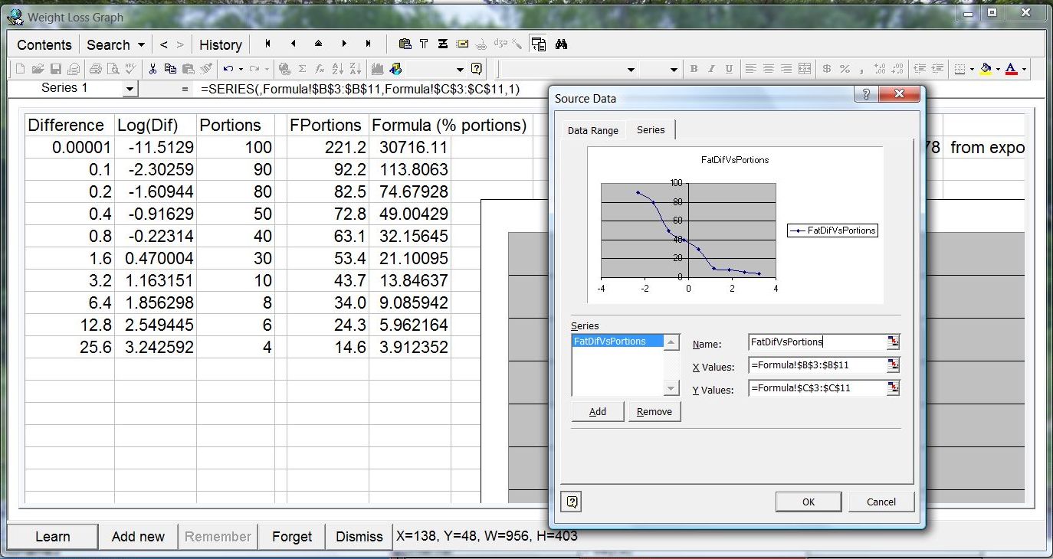1053x559 pixels.
Task: Jump to the first page arrow icon
Action: pos(267,44)
